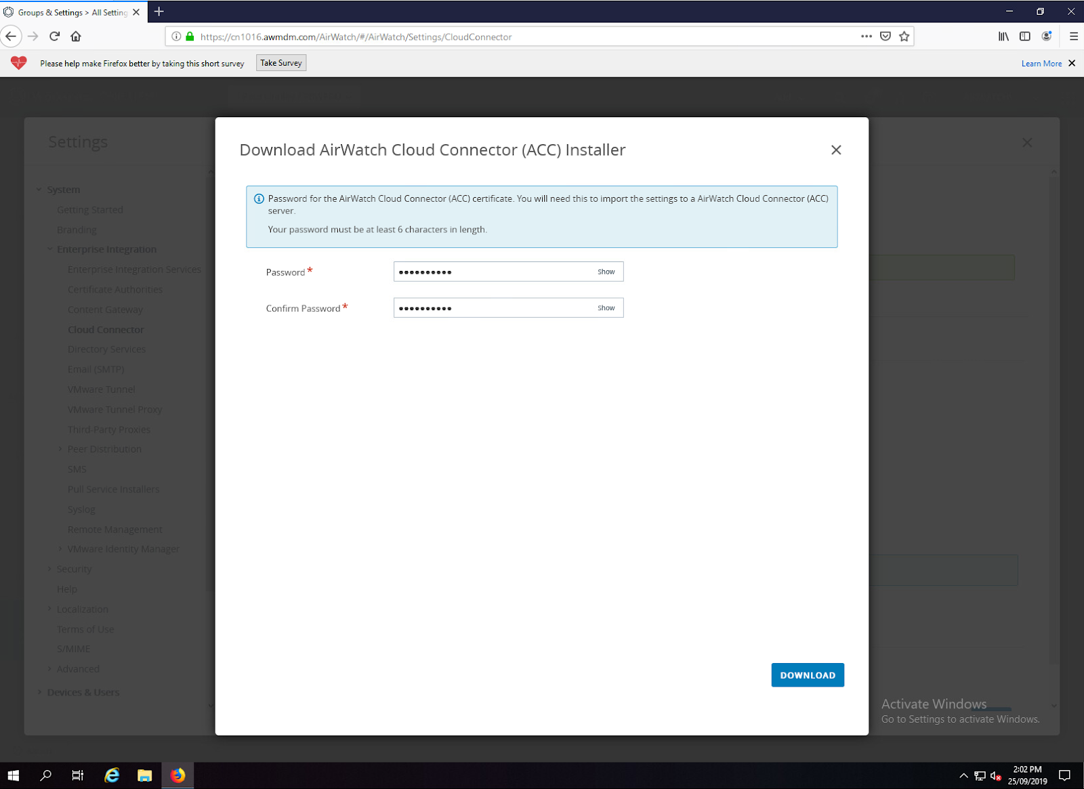This screenshot has width=1084, height=789.
Task: Show hidden system tray icons
Action: pos(963,775)
